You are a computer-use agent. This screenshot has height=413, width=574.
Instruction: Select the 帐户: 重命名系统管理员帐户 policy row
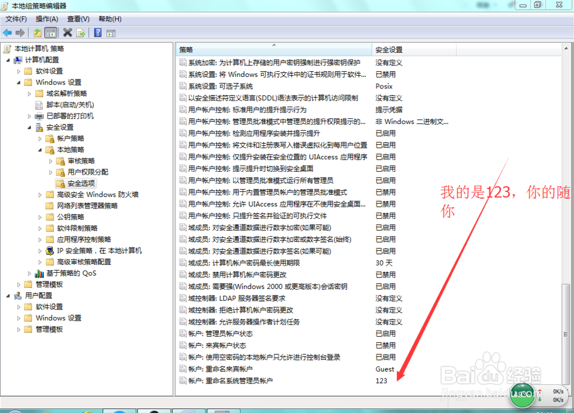click(x=230, y=380)
